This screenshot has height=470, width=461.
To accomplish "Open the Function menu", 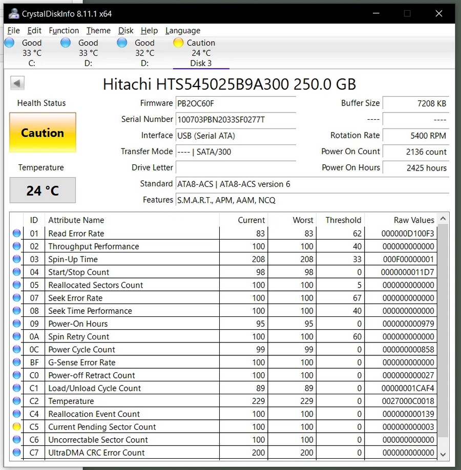I will click(x=64, y=31).
